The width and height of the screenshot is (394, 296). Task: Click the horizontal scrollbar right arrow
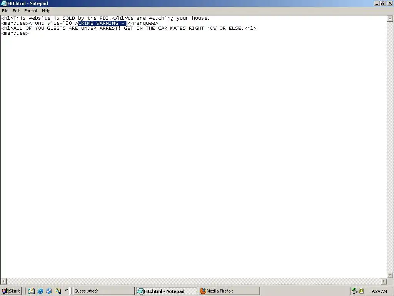click(x=384, y=281)
